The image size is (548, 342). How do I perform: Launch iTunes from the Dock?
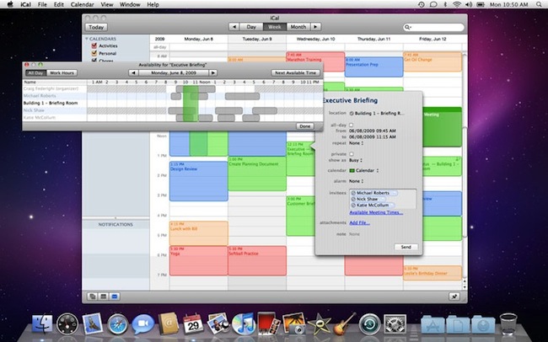point(244,323)
